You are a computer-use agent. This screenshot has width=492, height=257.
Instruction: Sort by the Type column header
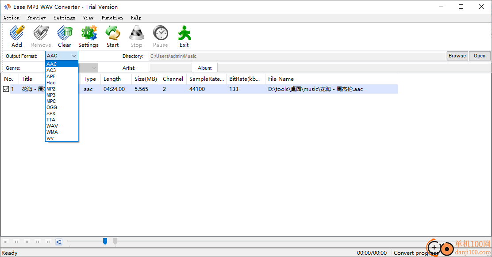click(90, 79)
